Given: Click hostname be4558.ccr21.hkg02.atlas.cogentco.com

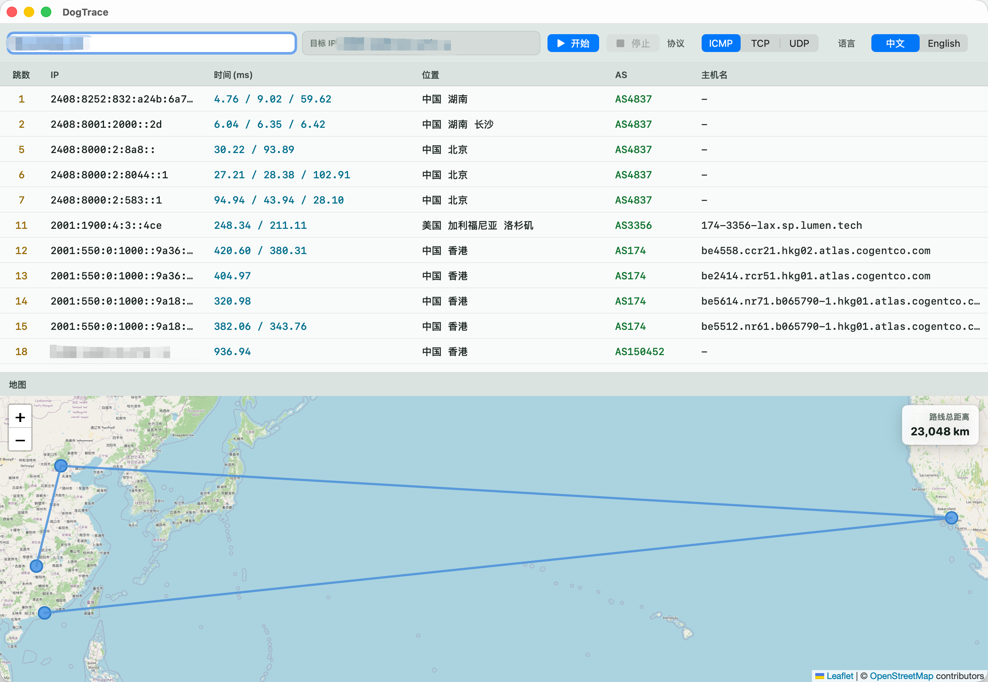Looking at the screenshot, I should [816, 250].
